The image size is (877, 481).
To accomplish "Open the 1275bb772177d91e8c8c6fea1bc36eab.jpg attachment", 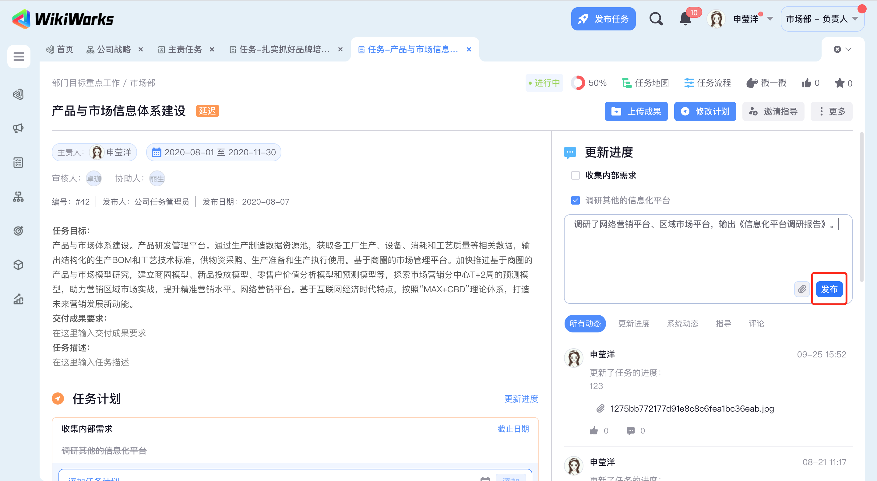I will [x=692, y=409].
